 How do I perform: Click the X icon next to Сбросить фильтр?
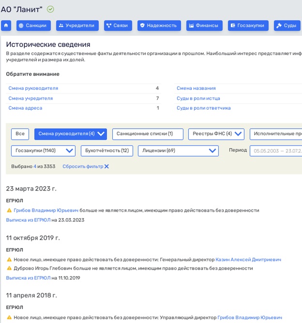(x=106, y=166)
